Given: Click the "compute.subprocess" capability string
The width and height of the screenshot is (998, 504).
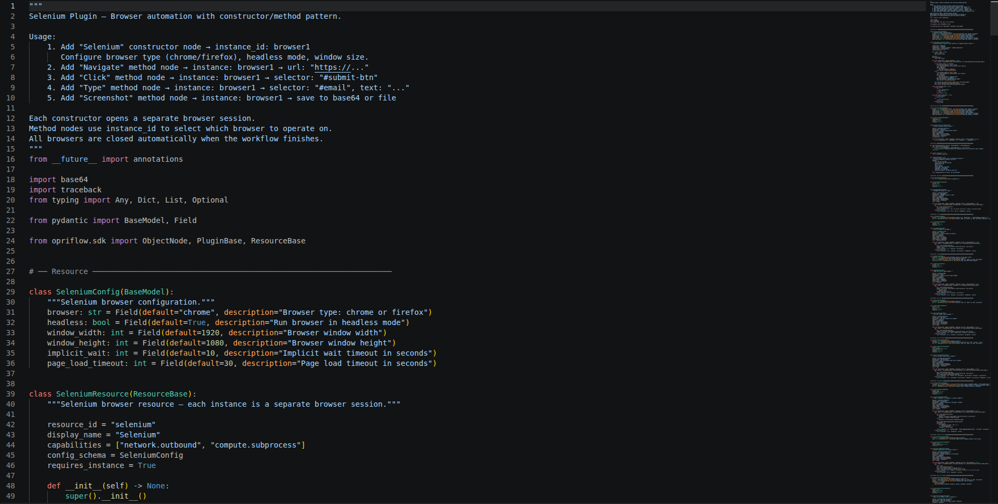Looking at the screenshot, I should click(255, 445).
